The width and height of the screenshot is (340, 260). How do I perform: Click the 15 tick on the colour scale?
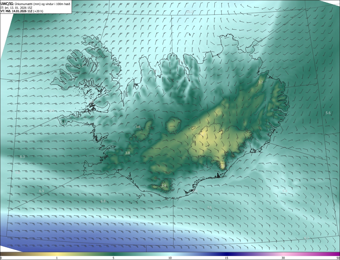tap(227, 258)
